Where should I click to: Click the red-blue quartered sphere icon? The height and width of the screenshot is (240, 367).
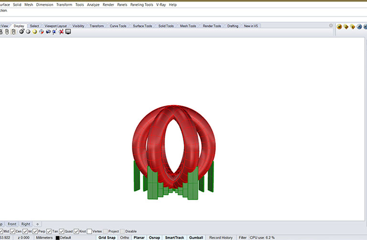(42, 32)
